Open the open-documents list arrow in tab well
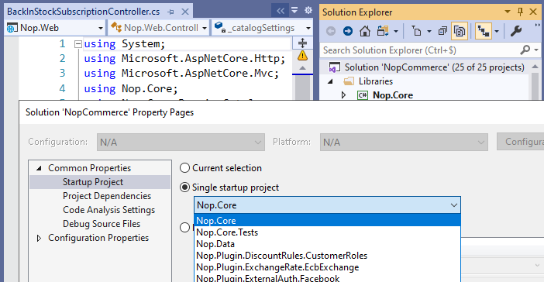The image size is (544, 282). click(294, 10)
